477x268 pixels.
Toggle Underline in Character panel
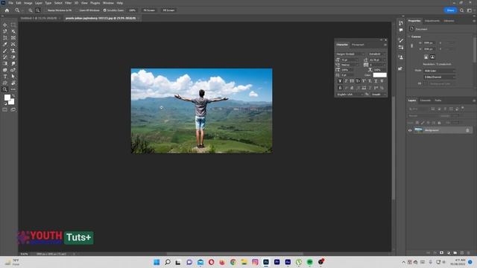point(376,81)
